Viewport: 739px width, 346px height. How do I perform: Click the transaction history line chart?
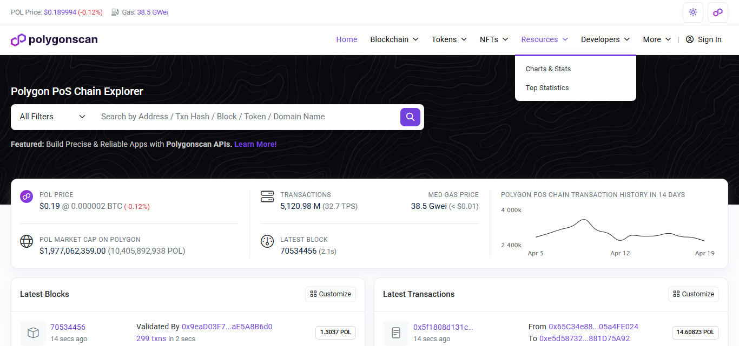click(x=620, y=230)
